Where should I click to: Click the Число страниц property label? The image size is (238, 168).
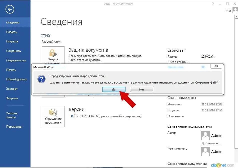pos(178,62)
